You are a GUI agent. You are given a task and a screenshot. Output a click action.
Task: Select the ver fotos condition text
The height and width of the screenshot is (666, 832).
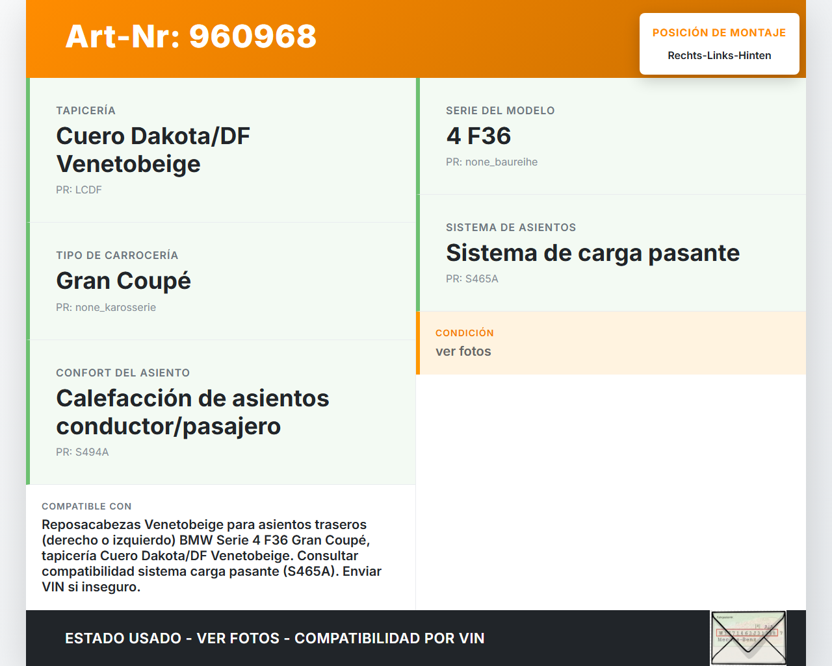(x=463, y=351)
